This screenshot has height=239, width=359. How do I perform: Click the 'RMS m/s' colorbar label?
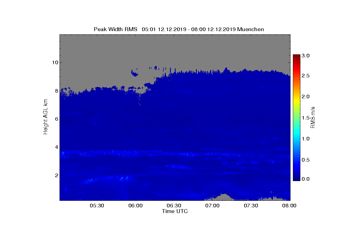(x=313, y=117)
